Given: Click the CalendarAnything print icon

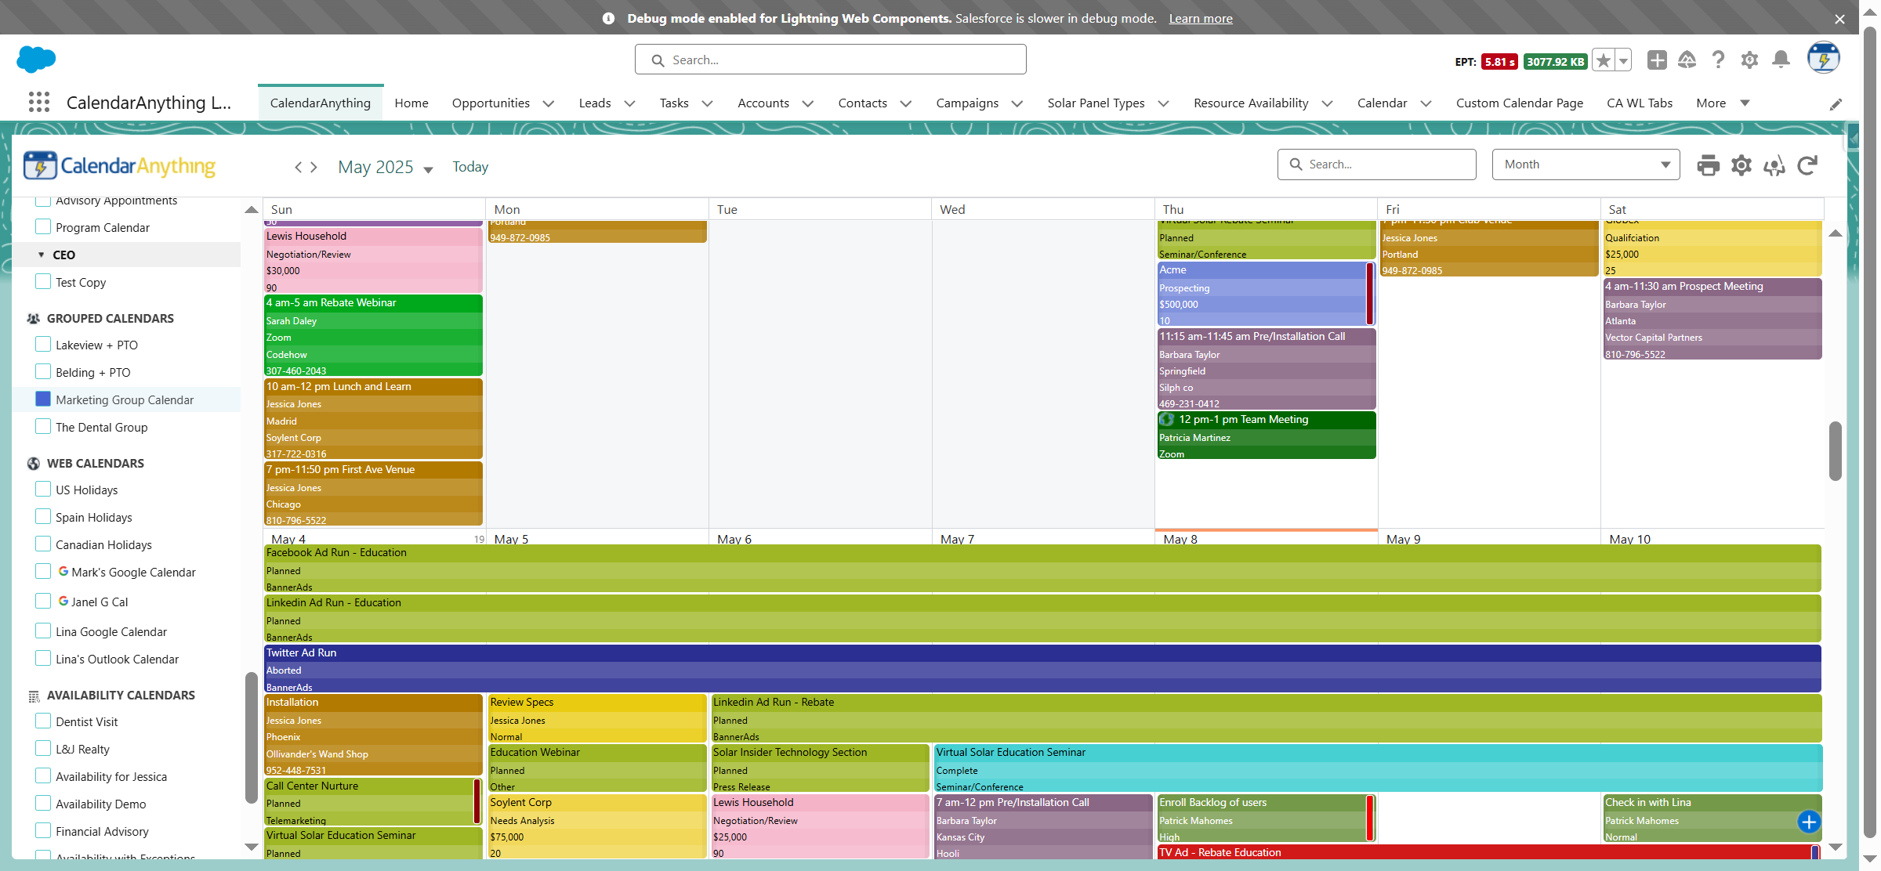Looking at the screenshot, I should pyautogui.click(x=1708, y=165).
